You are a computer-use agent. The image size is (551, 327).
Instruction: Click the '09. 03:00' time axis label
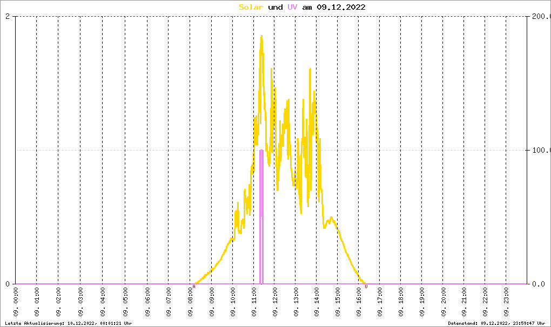coord(80,302)
